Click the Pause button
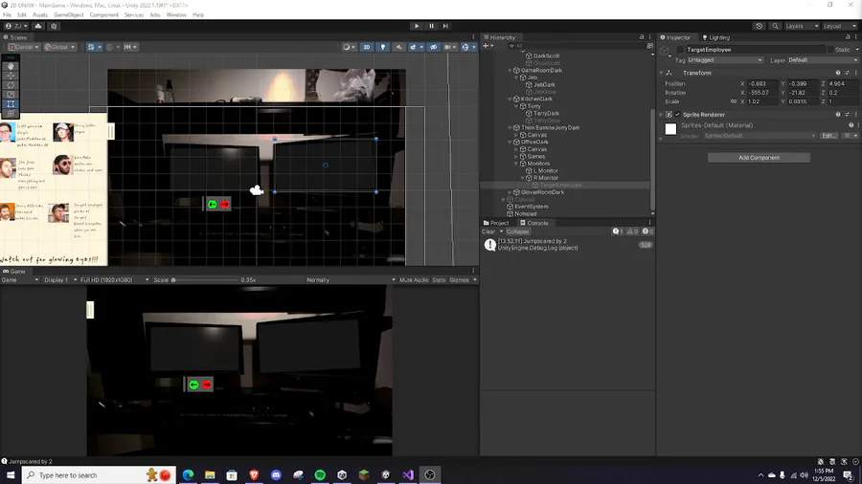The image size is (862, 484). click(431, 26)
